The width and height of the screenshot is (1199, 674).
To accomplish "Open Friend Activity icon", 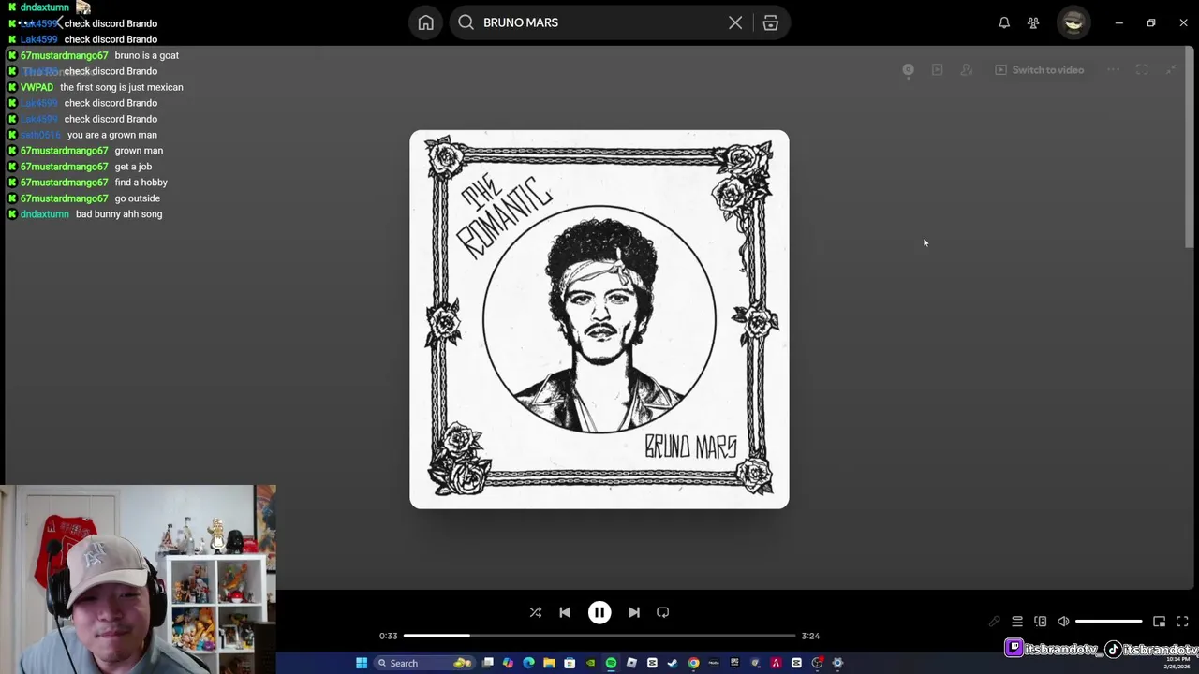I will [x=1033, y=22].
